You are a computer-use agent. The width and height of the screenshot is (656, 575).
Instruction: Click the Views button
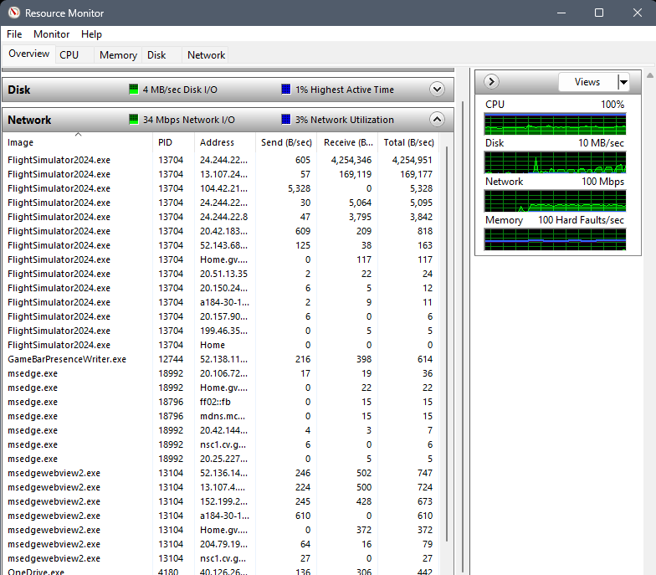[587, 82]
